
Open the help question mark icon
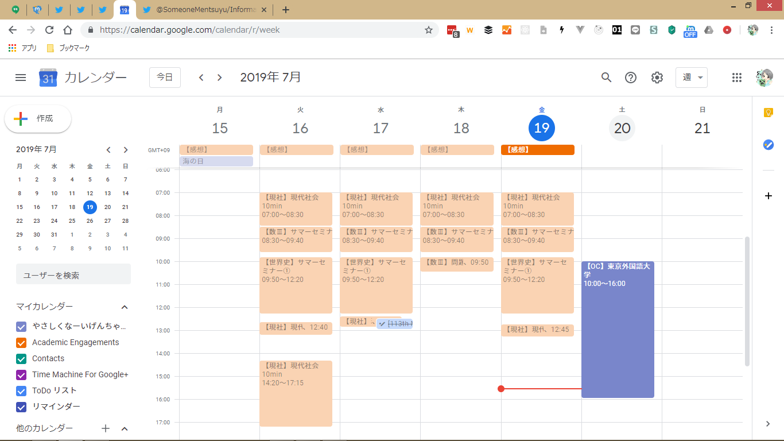631,78
